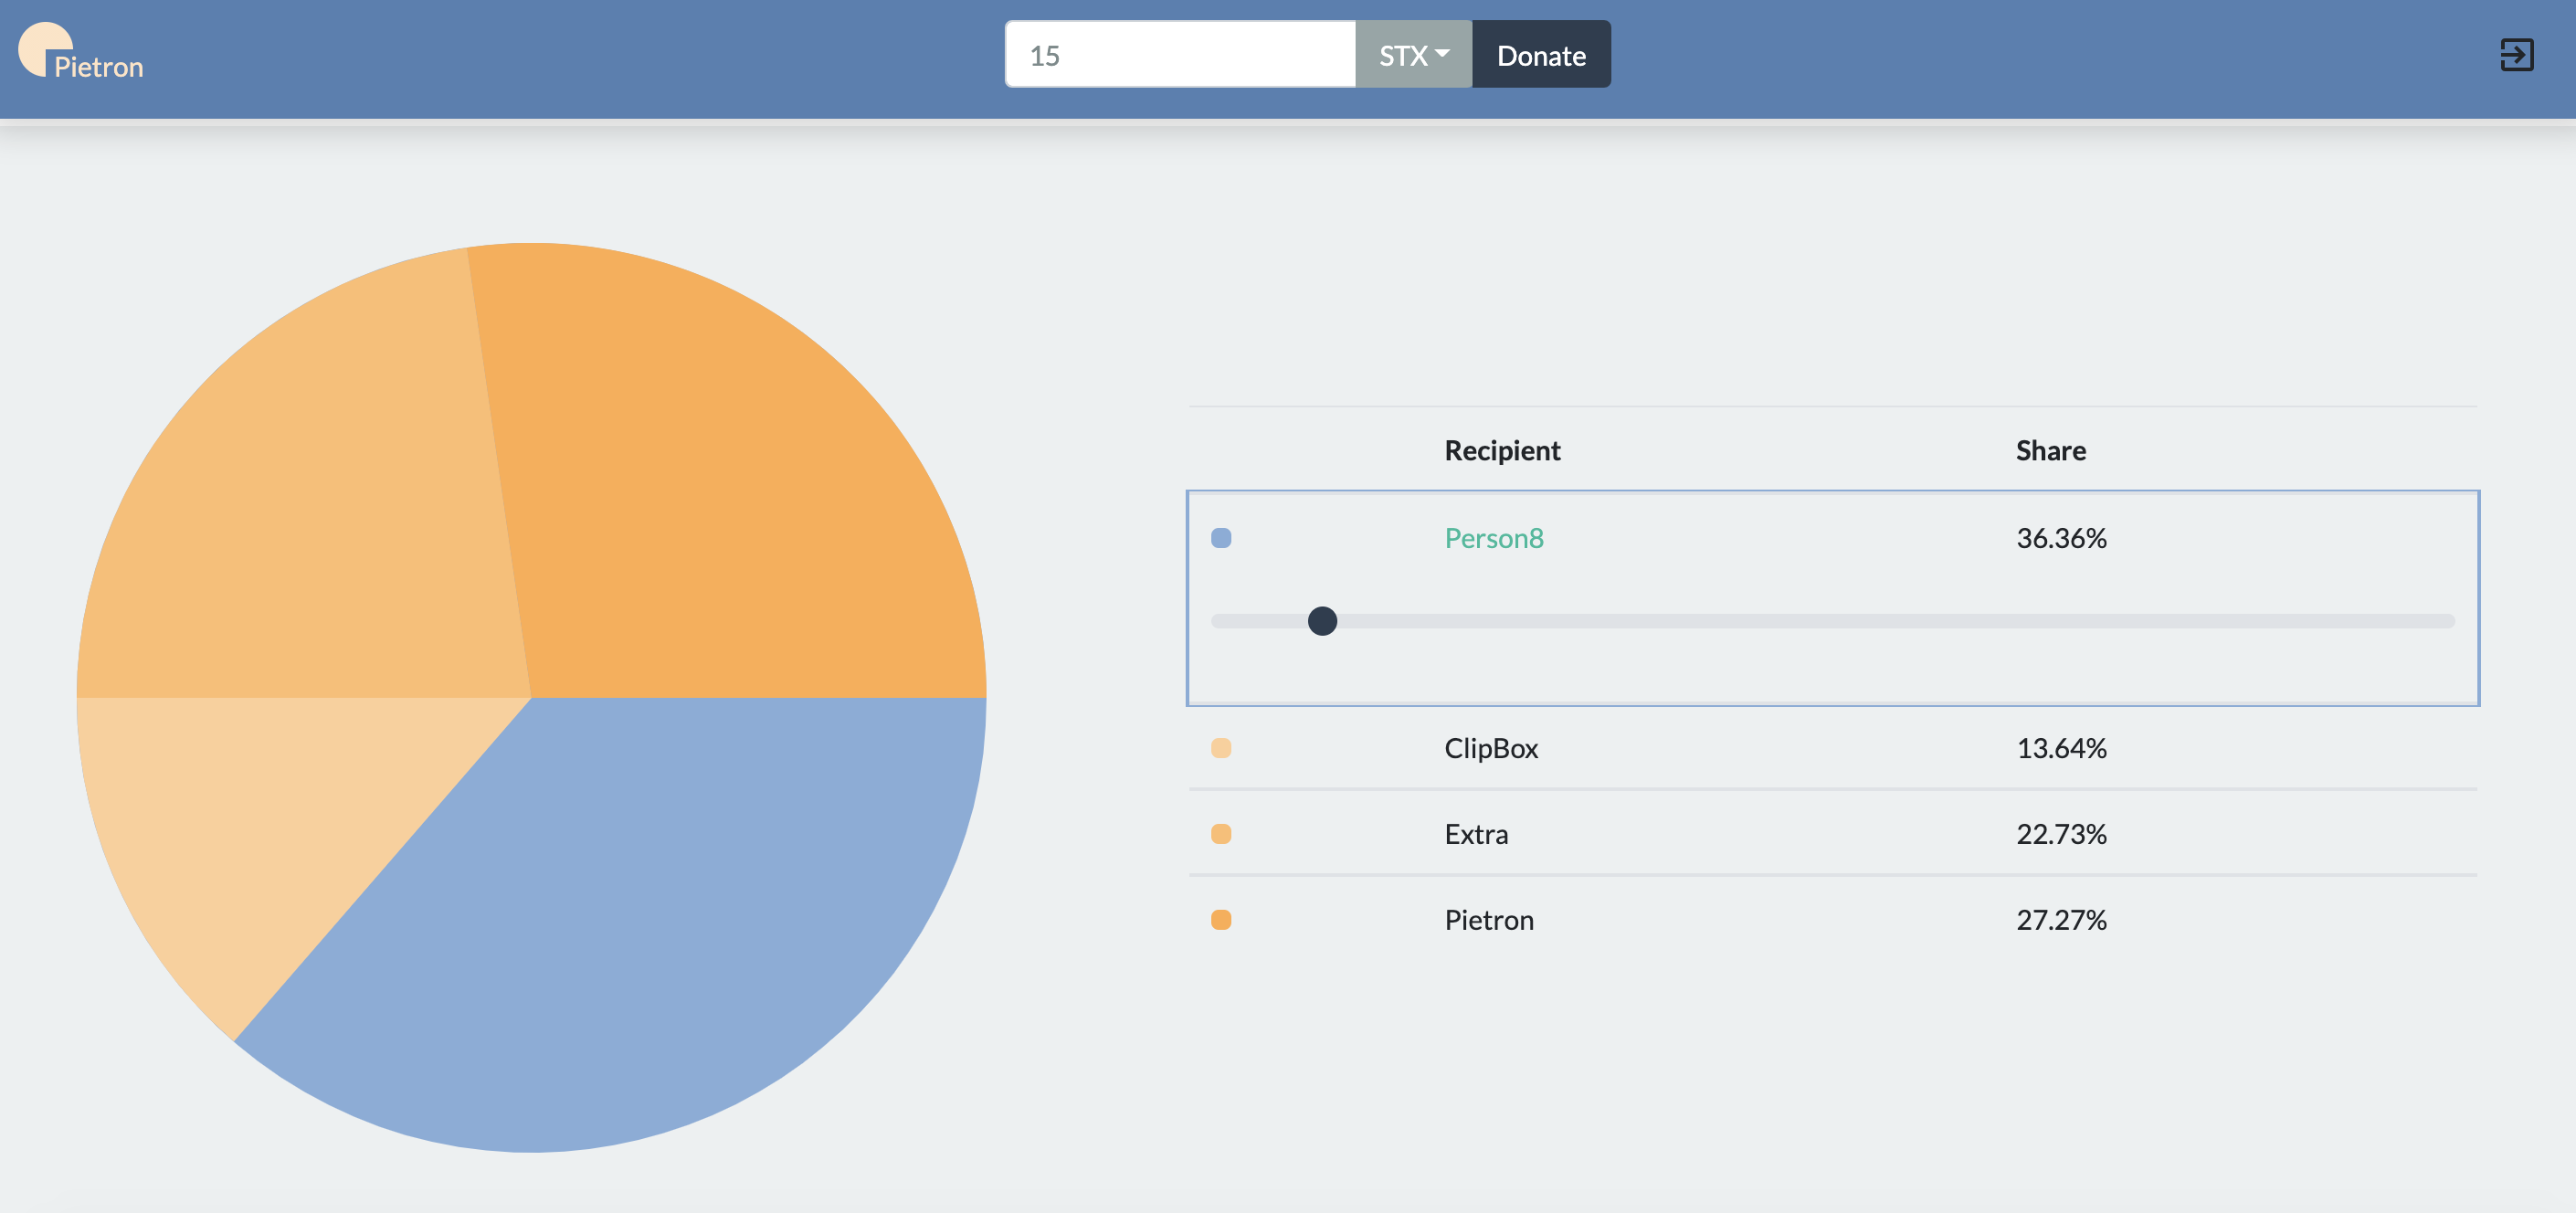Focus the donation amount input field
This screenshot has height=1213, width=2576.
pos(1180,55)
